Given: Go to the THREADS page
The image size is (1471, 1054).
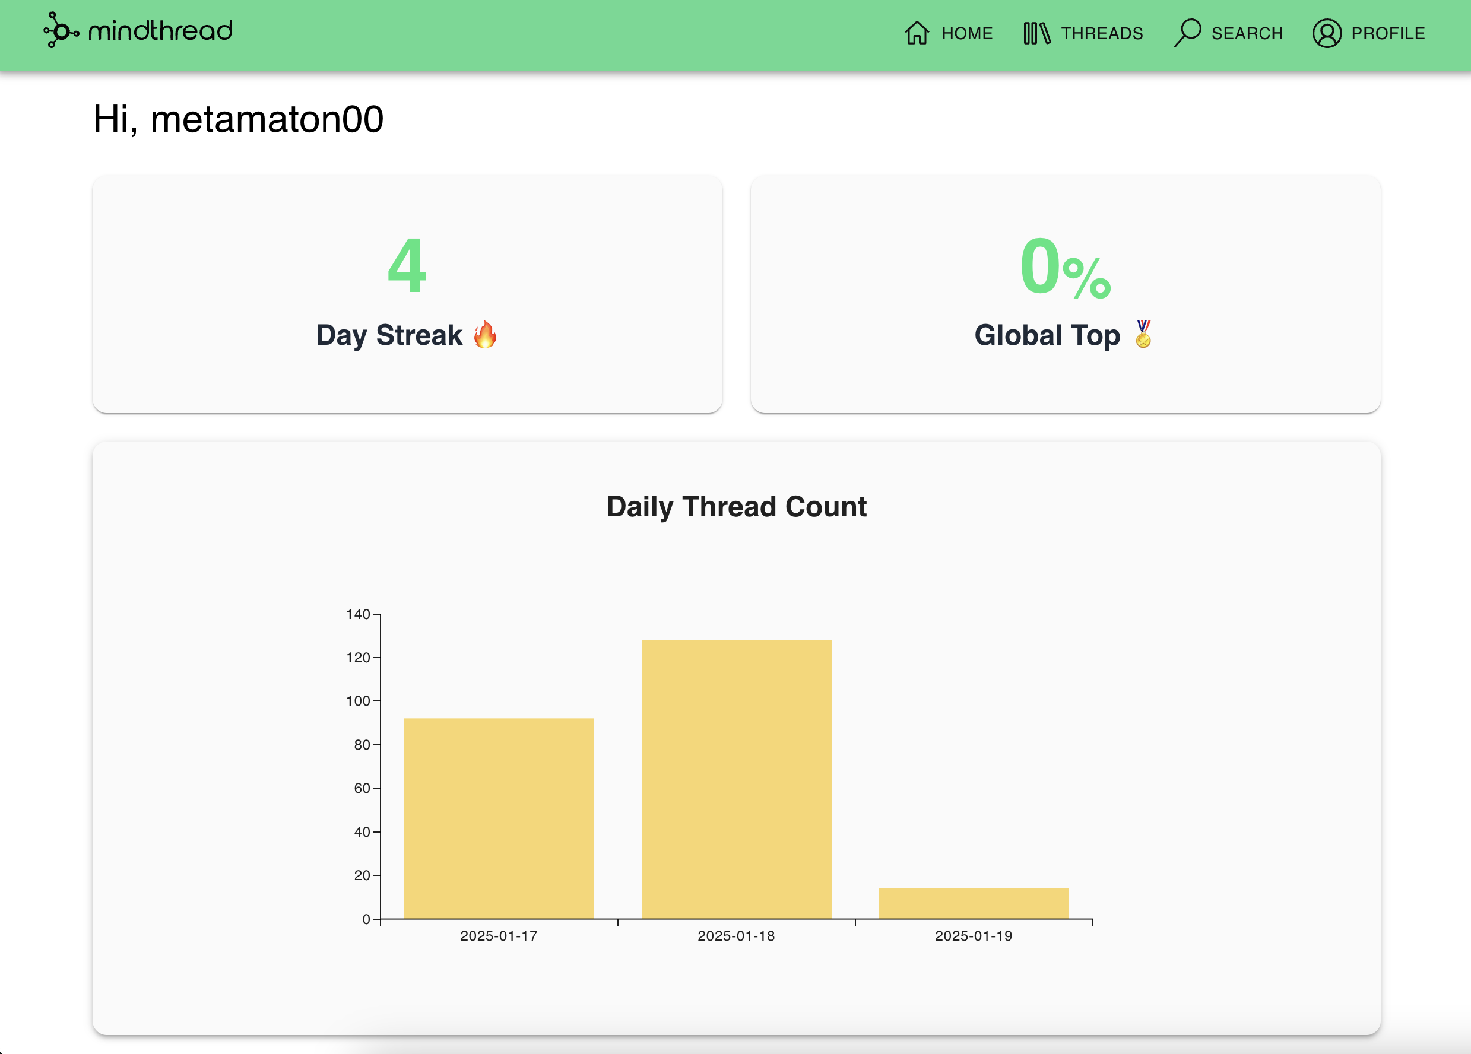Looking at the screenshot, I should [x=1101, y=33].
